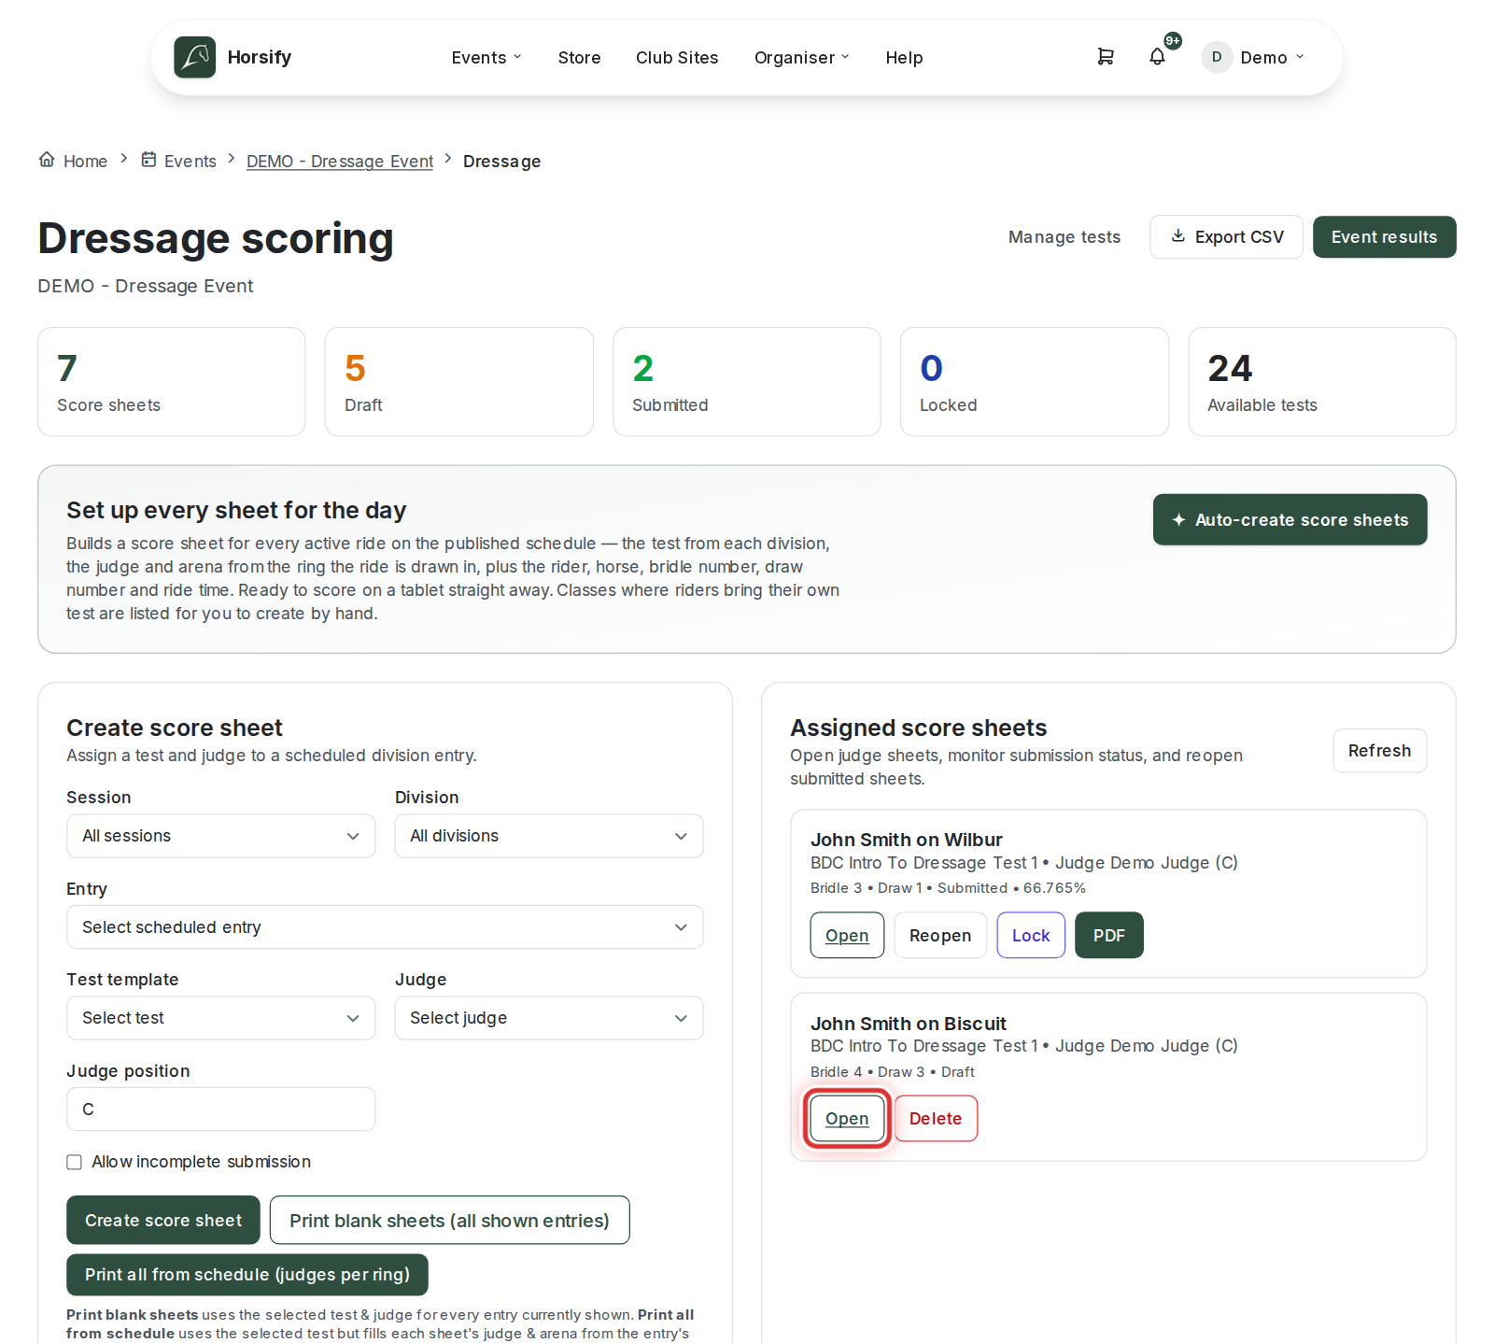The height and width of the screenshot is (1343, 1494).
Task: Open the All divisions dropdown
Action: pyautogui.click(x=549, y=836)
